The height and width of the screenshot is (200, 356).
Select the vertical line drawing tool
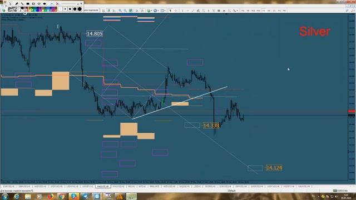pos(182,11)
